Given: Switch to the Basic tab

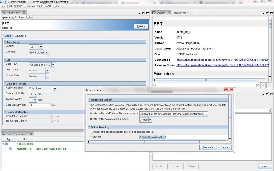Looking at the screenshot, I should (x=8, y=36).
